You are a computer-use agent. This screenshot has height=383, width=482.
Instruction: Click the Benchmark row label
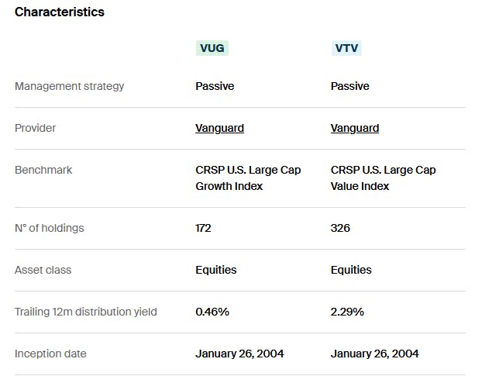tap(43, 170)
